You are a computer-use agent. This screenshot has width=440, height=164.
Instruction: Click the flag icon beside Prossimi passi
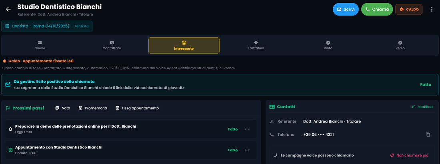click(8, 108)
